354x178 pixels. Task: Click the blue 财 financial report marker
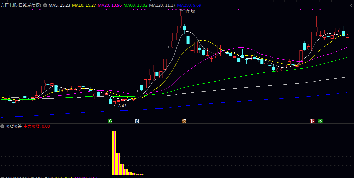point(137,121)
